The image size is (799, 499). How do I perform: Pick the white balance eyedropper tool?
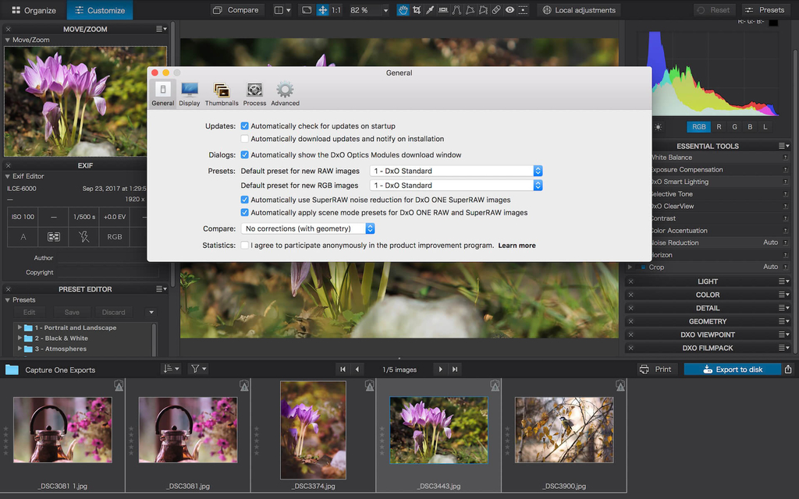pos(430,10)
